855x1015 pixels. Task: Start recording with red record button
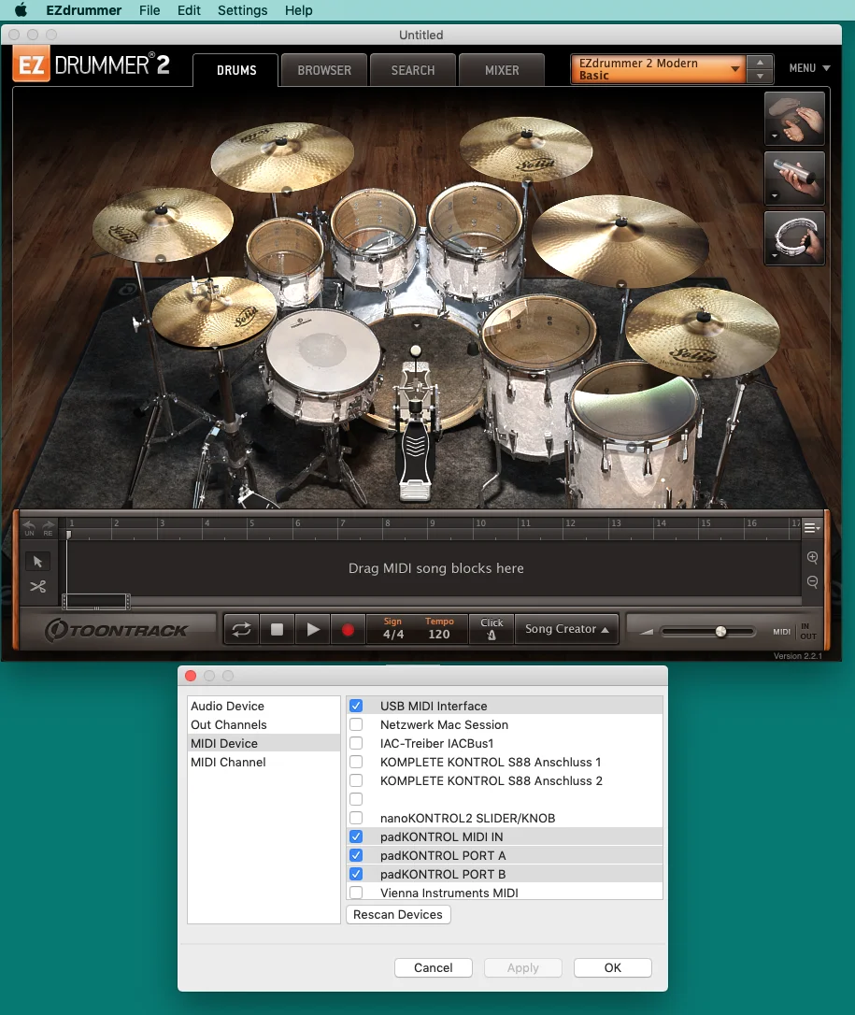pos(348,629)
